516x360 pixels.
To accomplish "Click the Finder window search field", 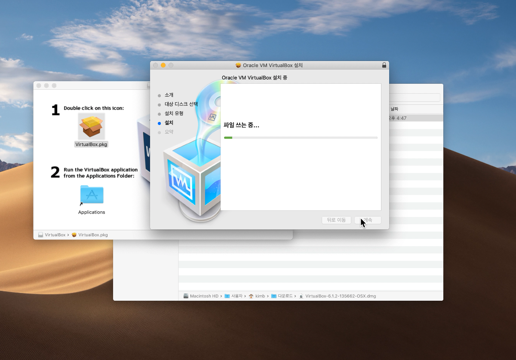I will coord(415,98).
